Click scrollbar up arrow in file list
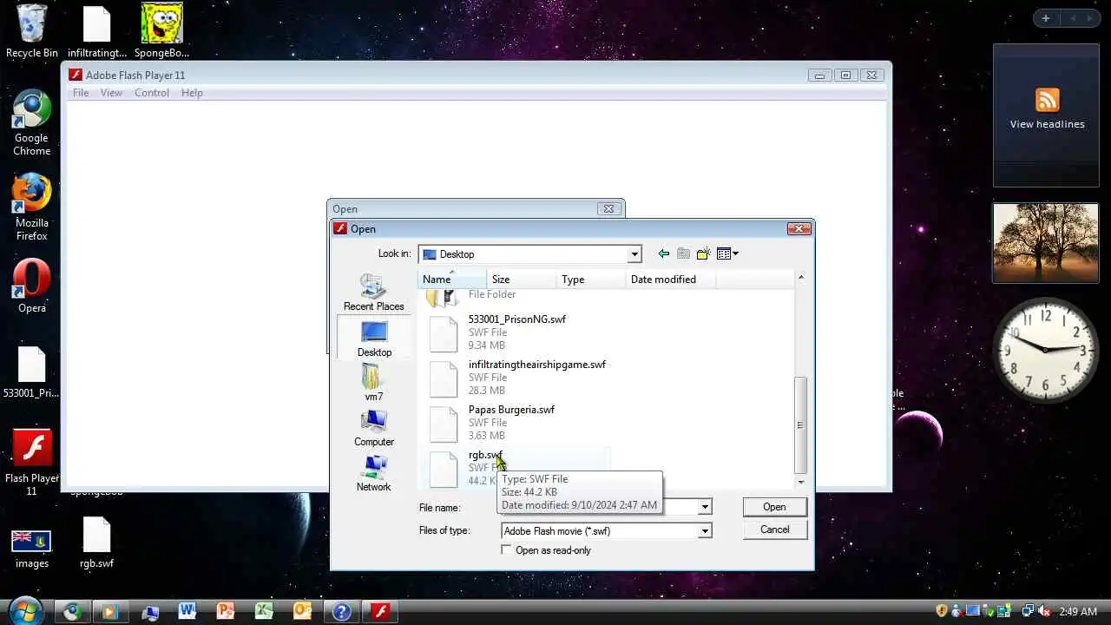The height and width of the screenshot is (625, 1111). (800, 278)
